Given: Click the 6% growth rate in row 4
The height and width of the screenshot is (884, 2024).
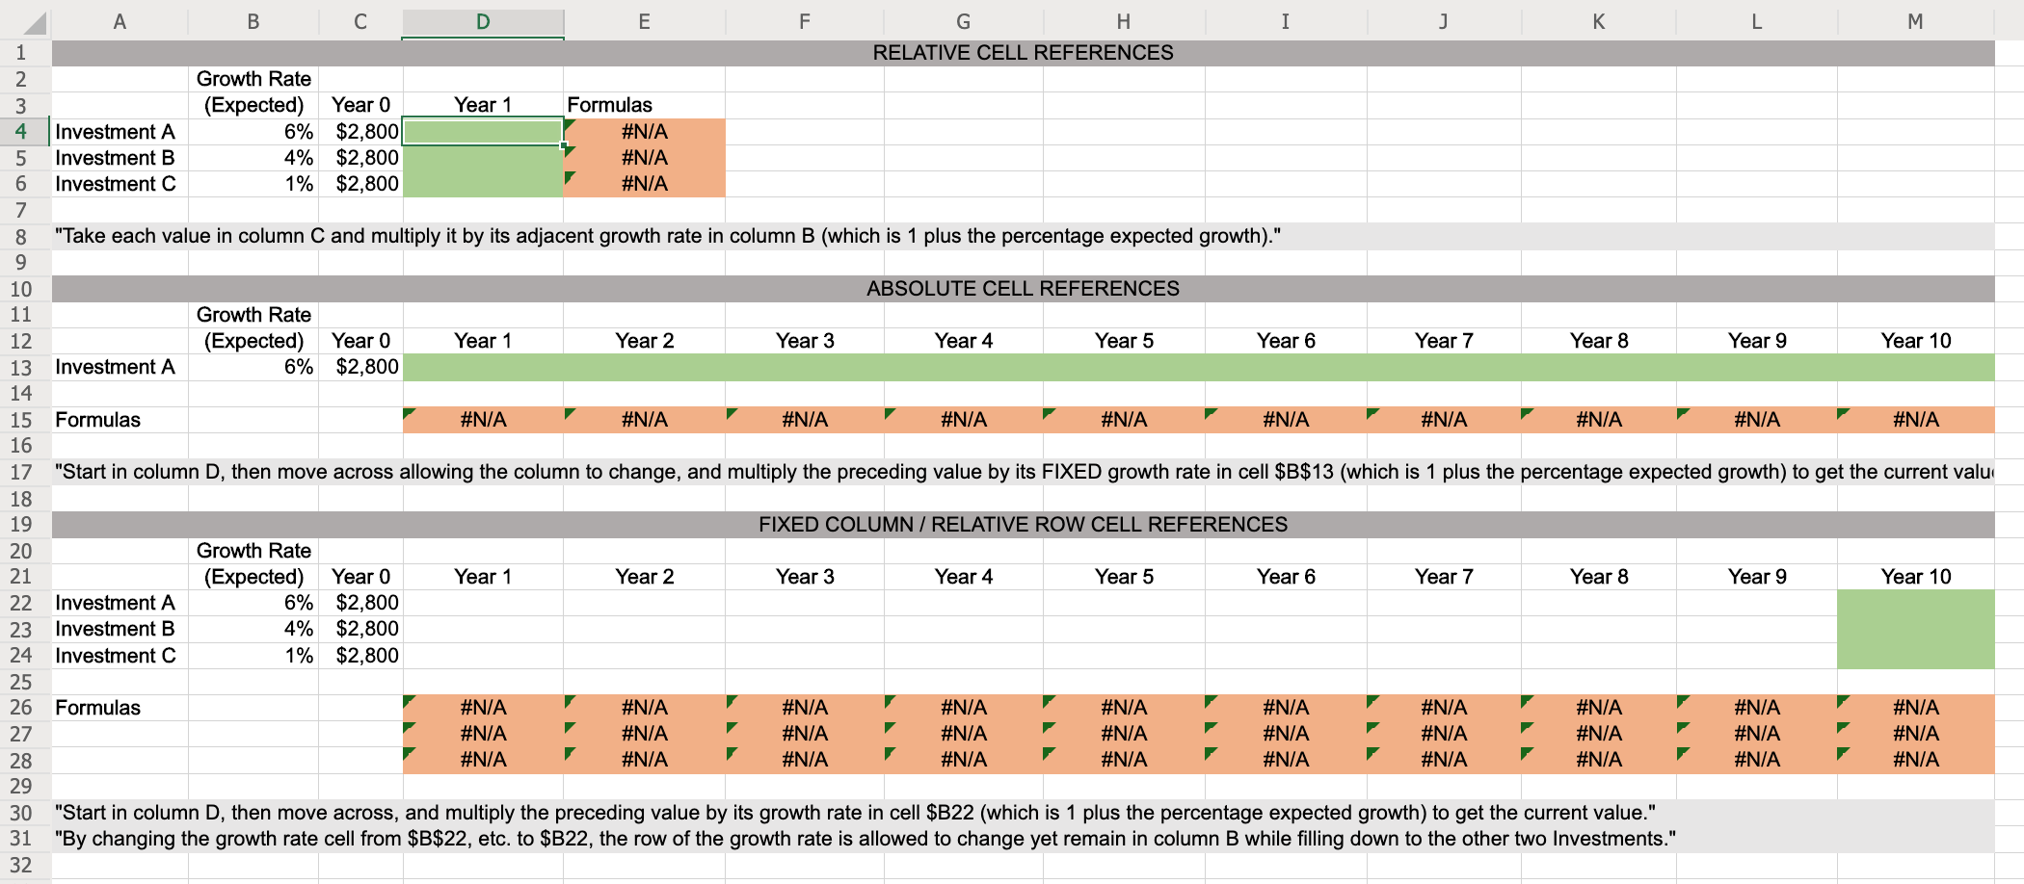Looking at the screenshot, I should coord(299,132).
